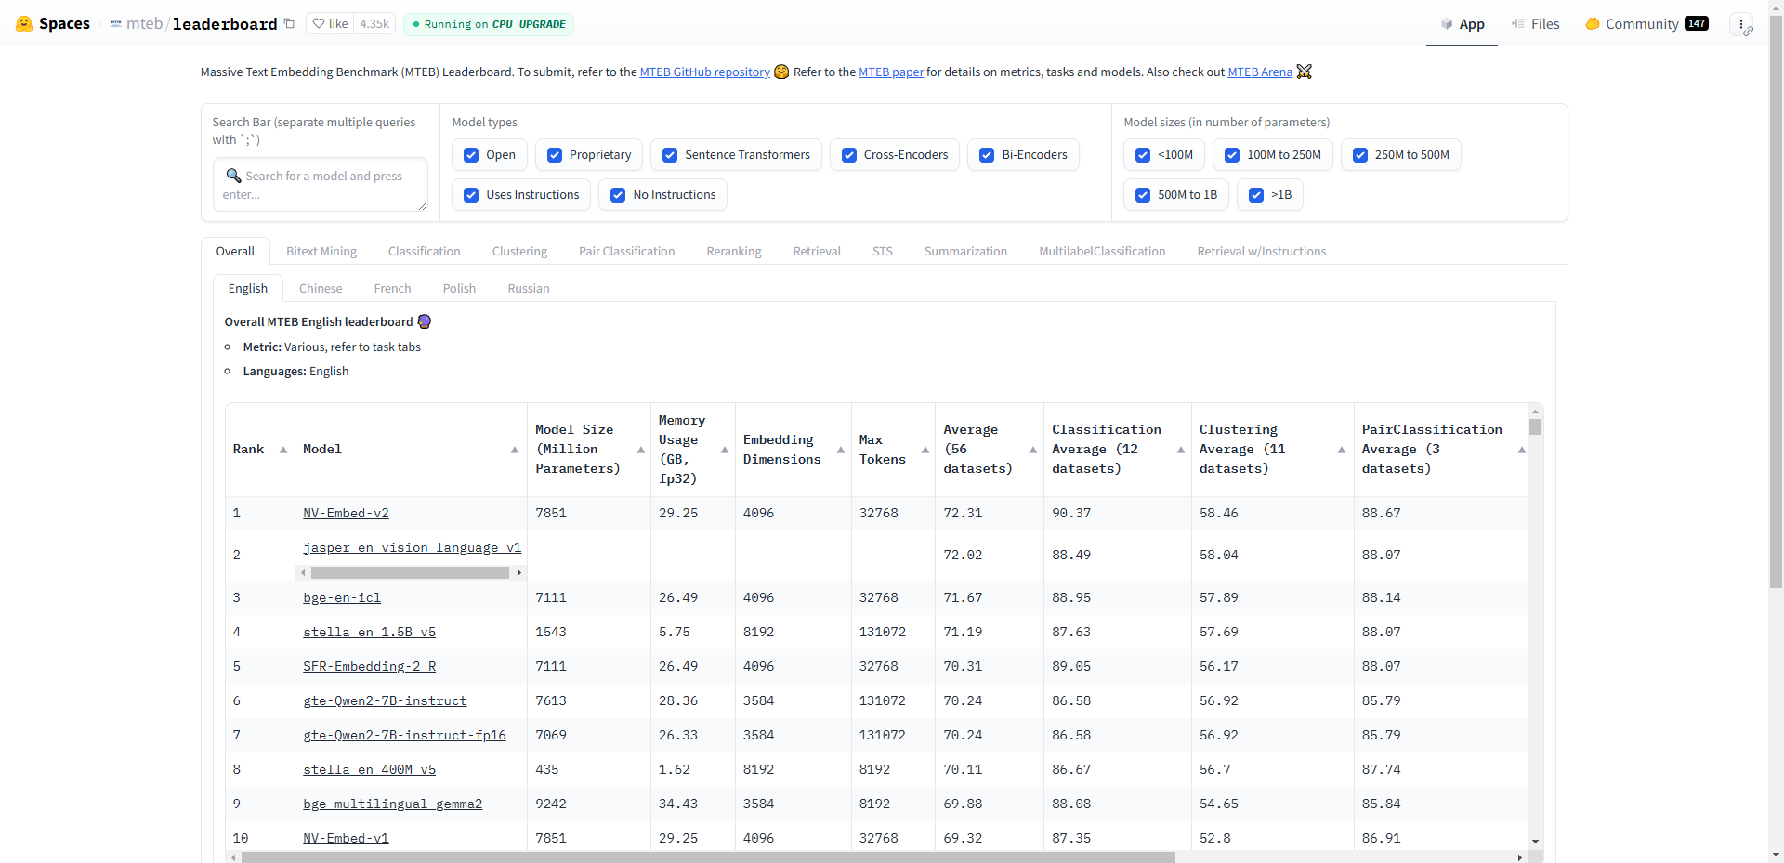Click the mteb organization avatar icon

116,23
